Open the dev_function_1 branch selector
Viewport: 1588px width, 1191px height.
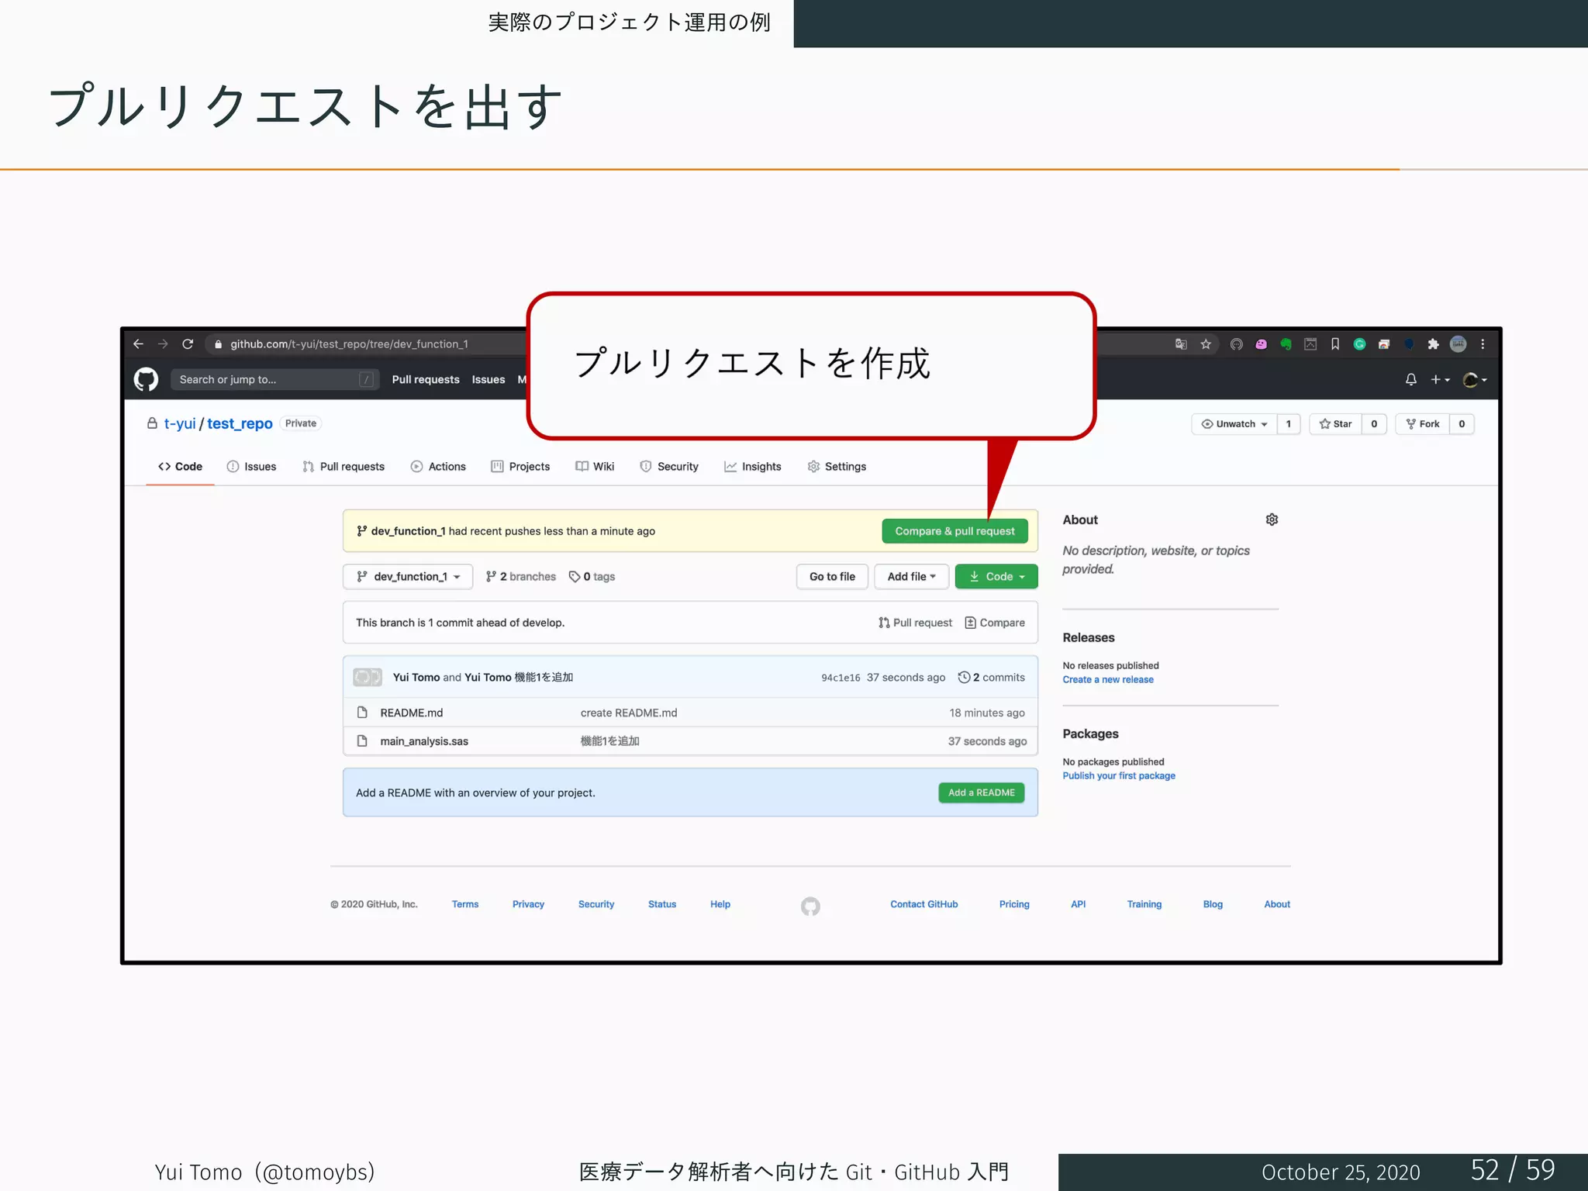coord(408,576)
